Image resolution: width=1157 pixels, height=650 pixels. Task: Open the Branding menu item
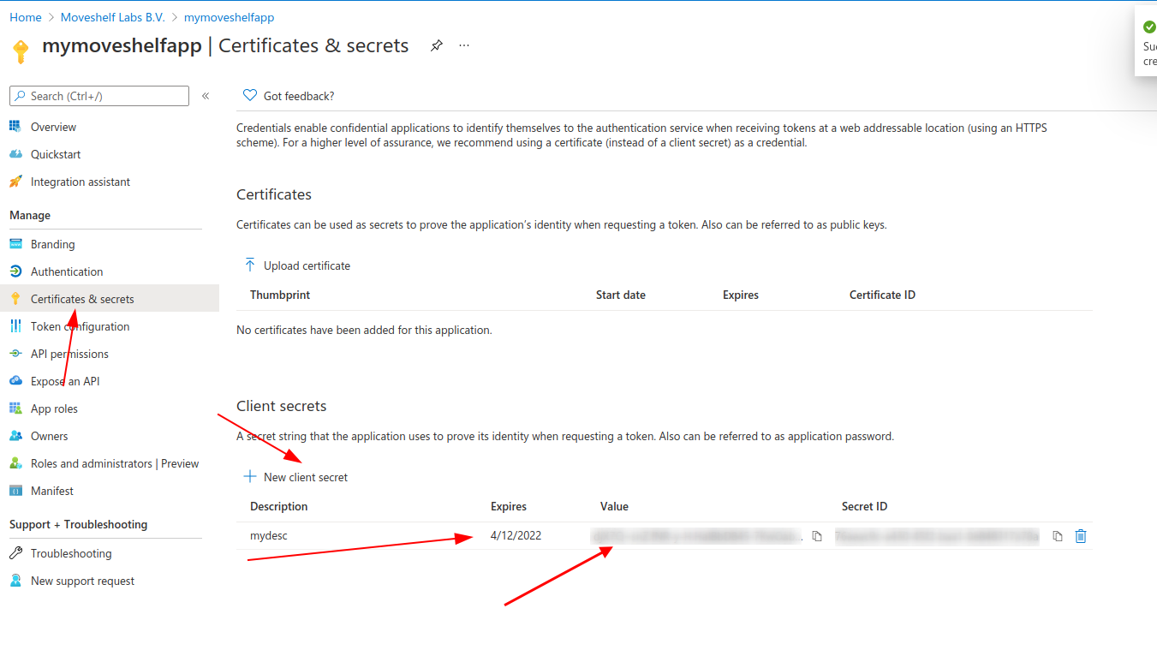53,244
